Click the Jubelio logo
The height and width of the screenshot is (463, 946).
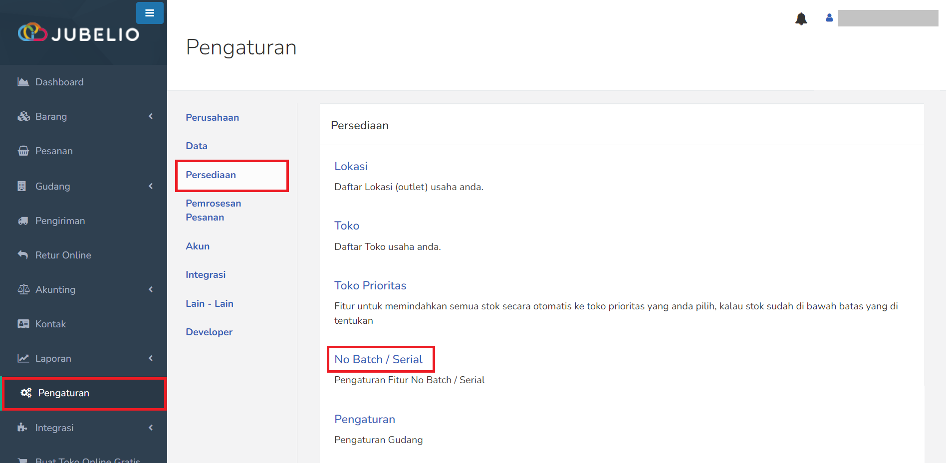79,33
